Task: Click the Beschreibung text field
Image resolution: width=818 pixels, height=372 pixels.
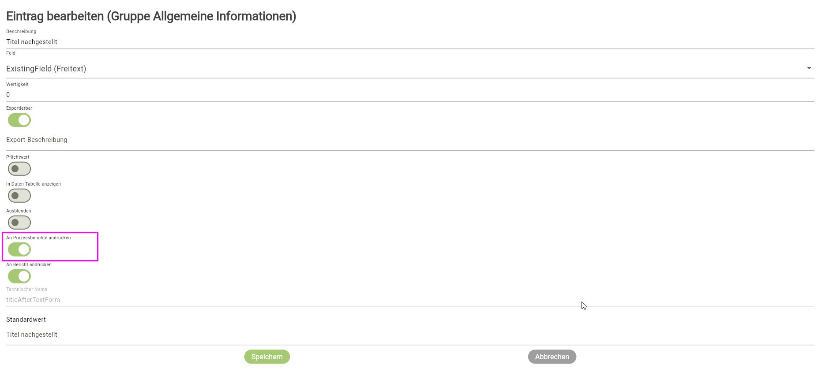Action: [409, 42]
